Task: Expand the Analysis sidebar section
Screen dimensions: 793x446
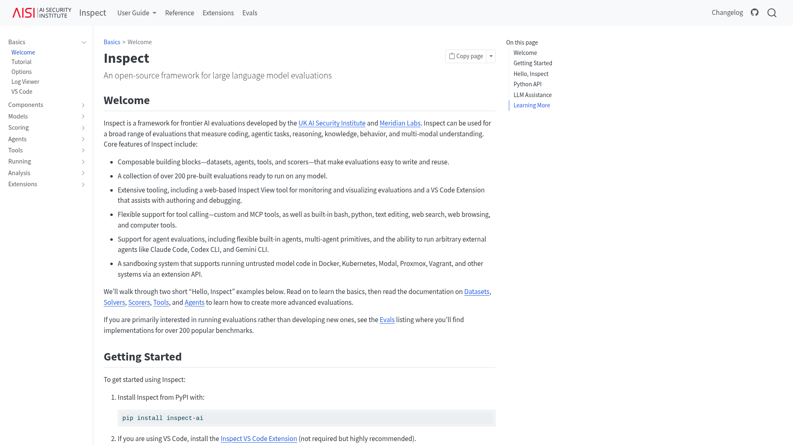Action: pos(83,173)
